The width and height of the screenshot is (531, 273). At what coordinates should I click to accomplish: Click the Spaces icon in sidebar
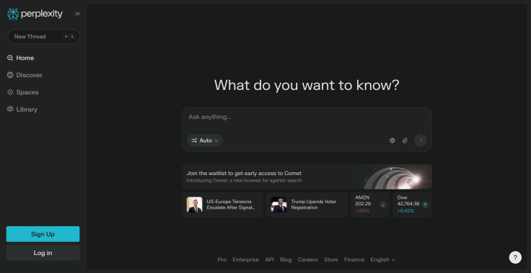point(10,92)
